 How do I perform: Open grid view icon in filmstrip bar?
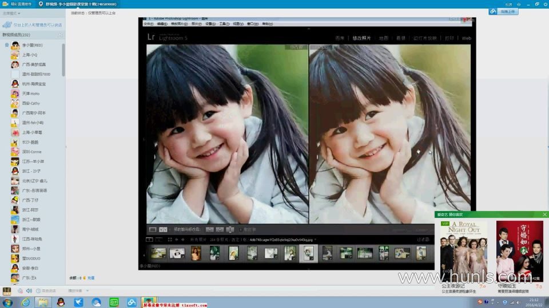[170, 240]
